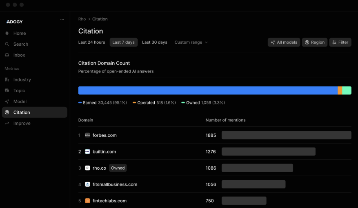Click the Topic tag icon
Screen dimensions: 358x208
pos(7,91)
